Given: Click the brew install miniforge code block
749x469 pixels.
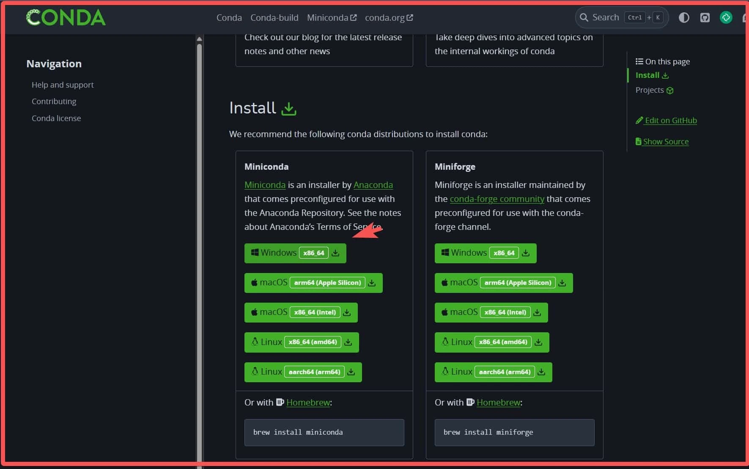Looking at the screenshot, I should (514, 432).
